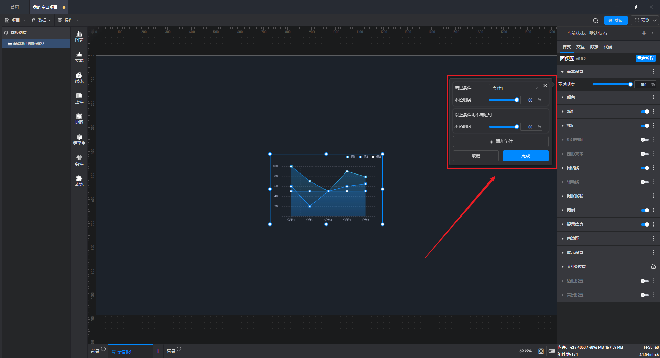The width and height of the screenshot is (660, 358).
Task: Open the 满足条件 dropdown showing 条件1
Action: point(515,88)
